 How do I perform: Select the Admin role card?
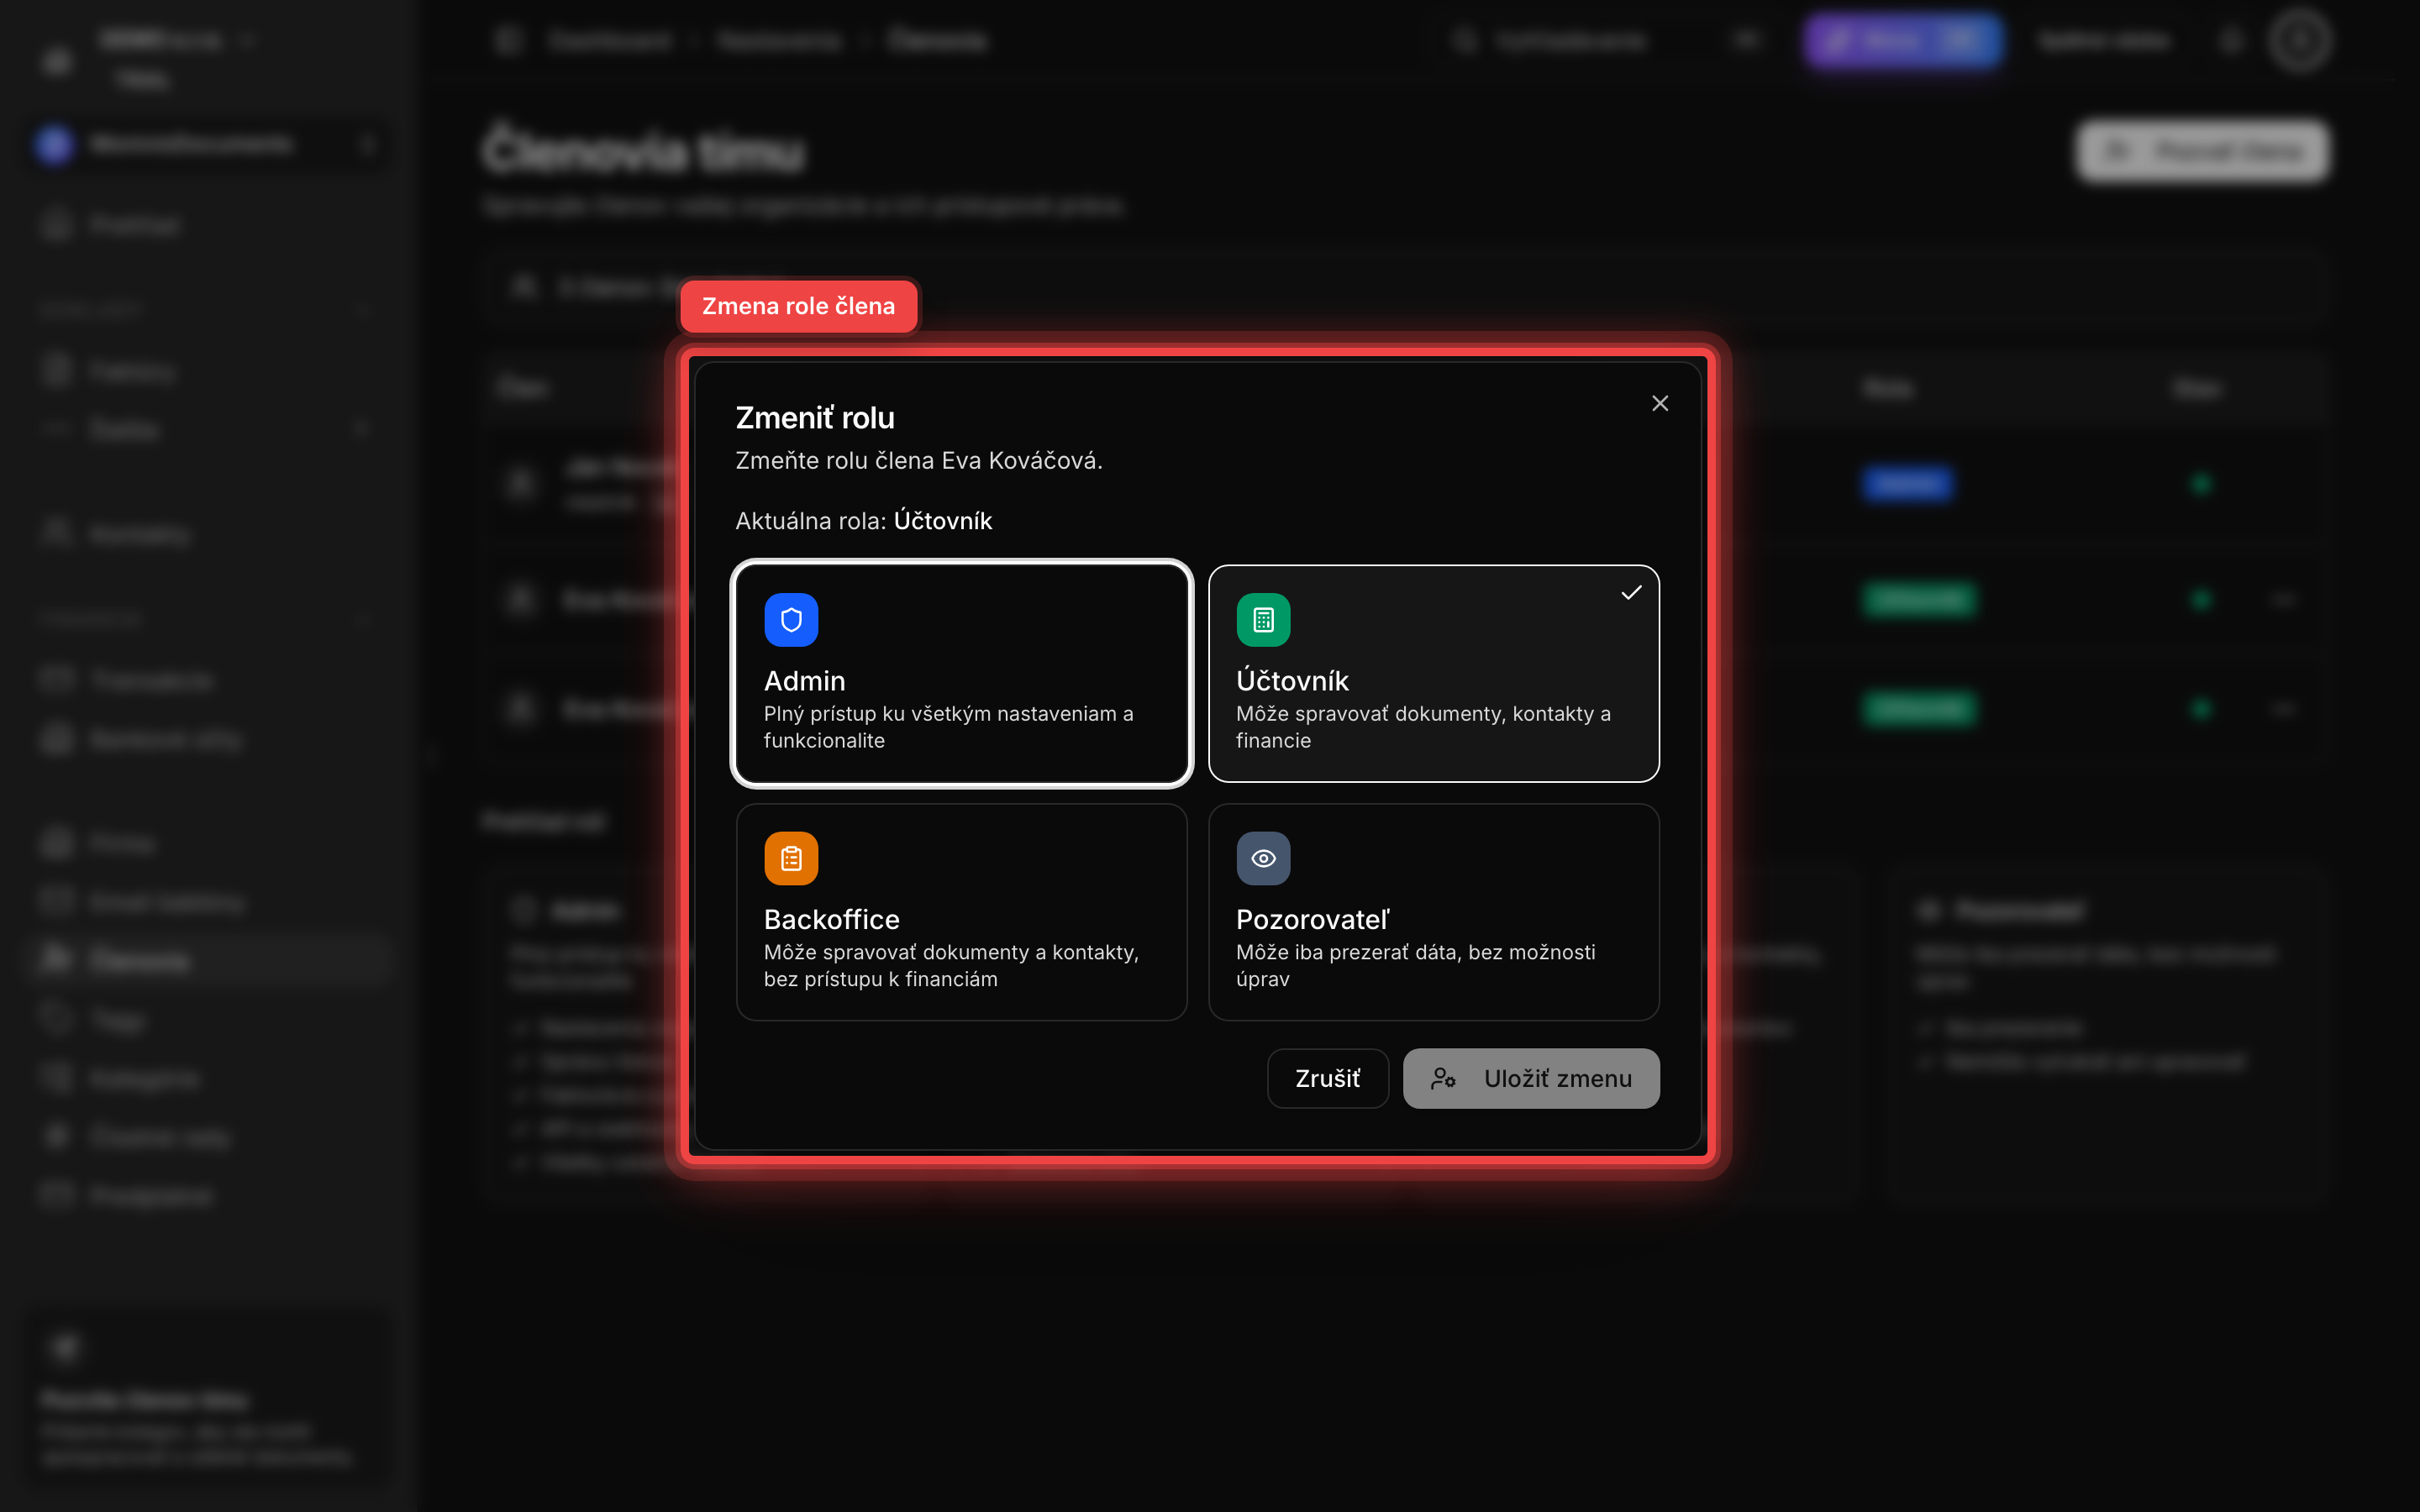click(961, 673)
